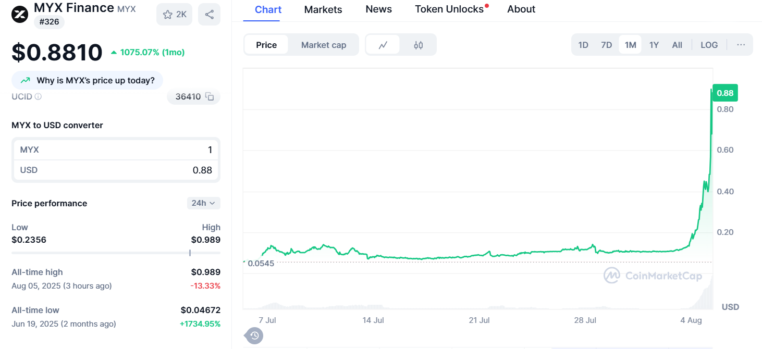Copy the UCID using the copy icon

tap(210, 97)
